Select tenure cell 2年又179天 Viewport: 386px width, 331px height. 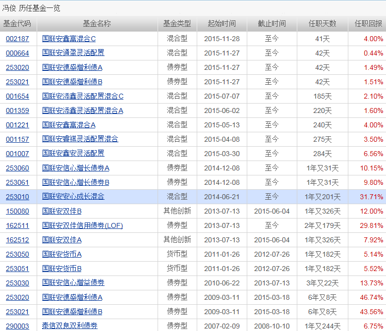(323, 225)
